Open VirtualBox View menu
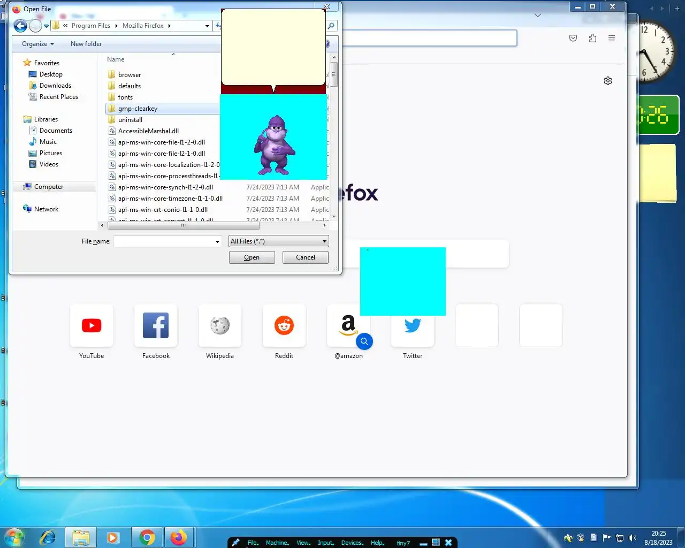 [x=303, y=543]
